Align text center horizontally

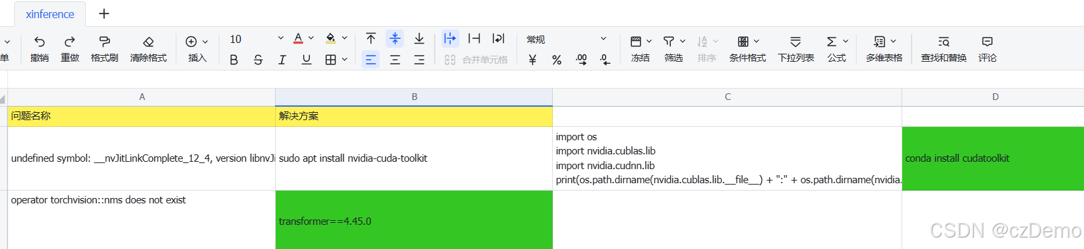[x=395, y=60]
